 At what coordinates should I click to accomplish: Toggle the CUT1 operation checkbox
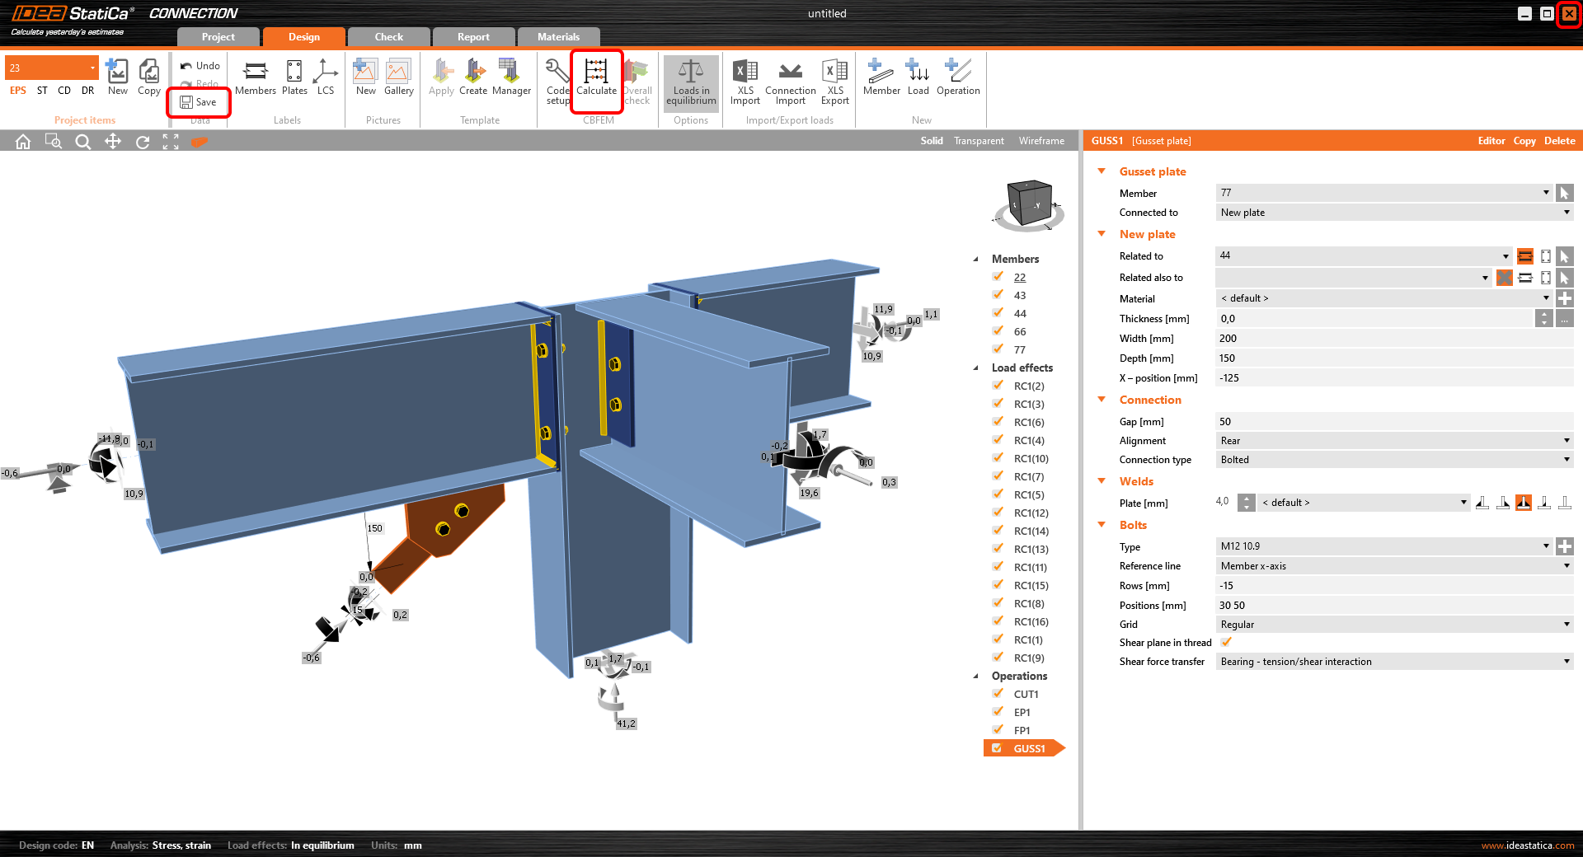[x=998, y=694]
